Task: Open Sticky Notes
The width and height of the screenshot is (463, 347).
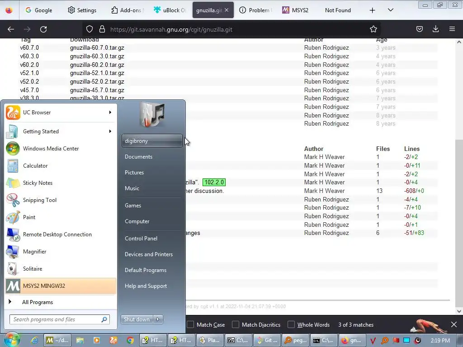Action: pyautogui.click(x=61, y=183)
